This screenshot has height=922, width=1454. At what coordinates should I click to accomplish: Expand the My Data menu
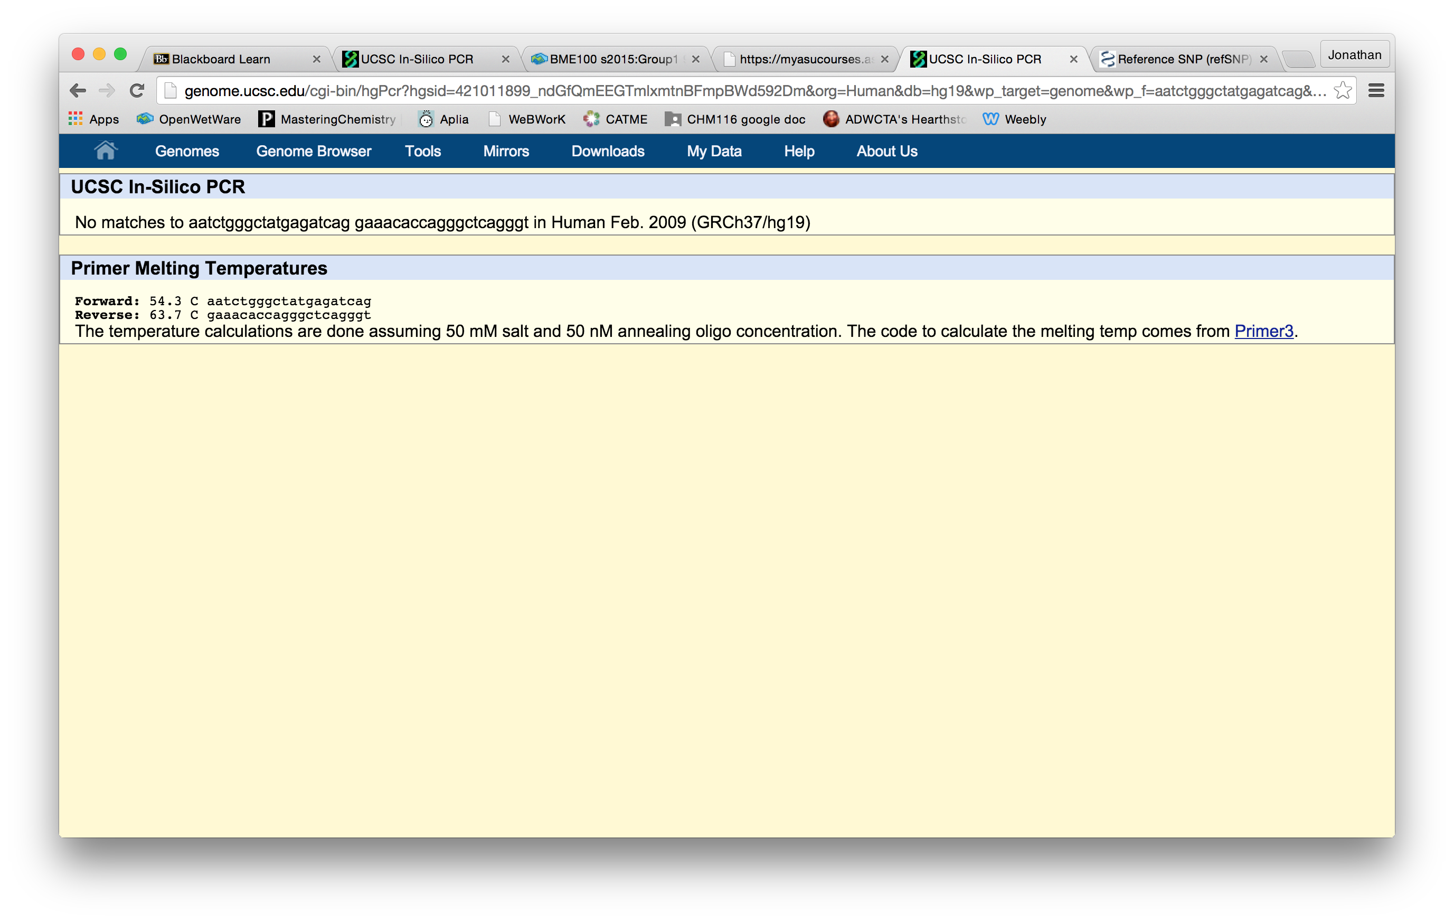714,151
